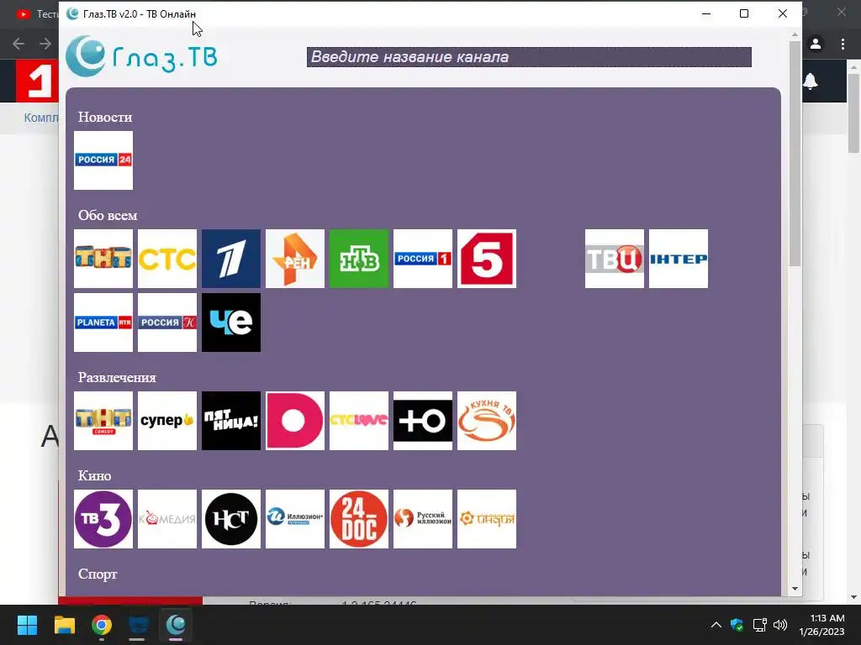The width and height of the screenshot is (861, 645).
Task: Select the Planeta RTR channel
Action: pyautogui.click(x=103, y=322)
